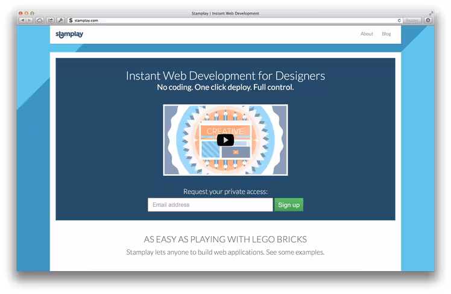
Task: Focus the Email address field
Action: [x=210, y=205]
